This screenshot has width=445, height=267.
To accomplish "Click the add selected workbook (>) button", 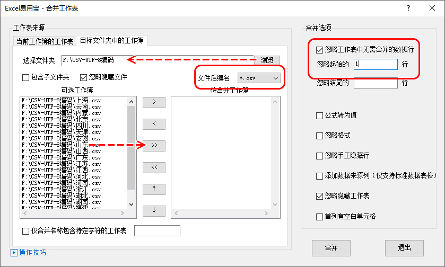I will 154,103.
